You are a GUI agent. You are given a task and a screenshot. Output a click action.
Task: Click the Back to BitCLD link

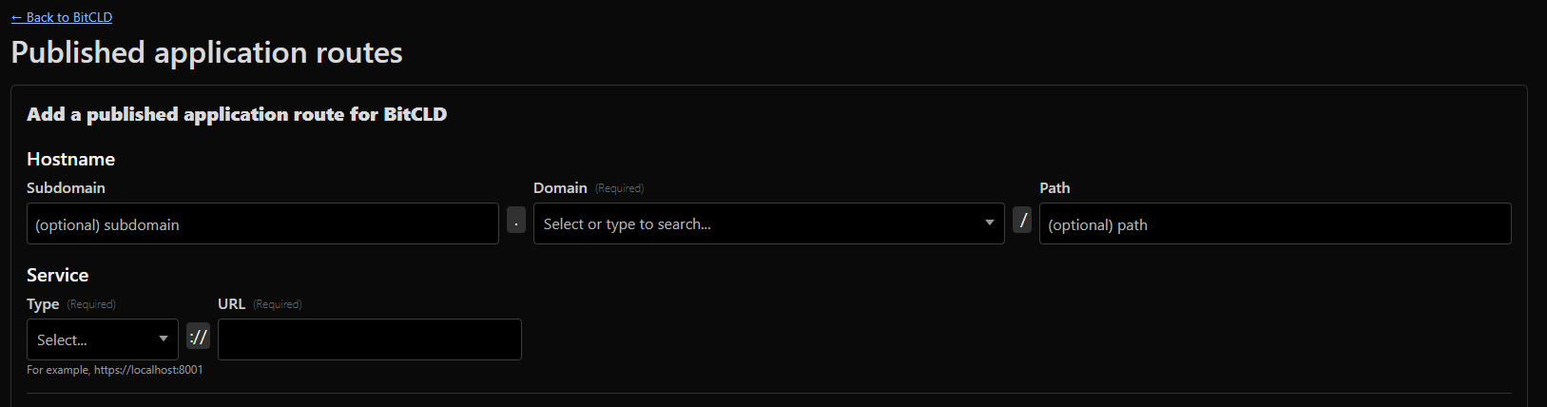[x=62, y=17]
